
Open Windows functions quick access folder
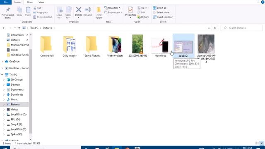17,55
